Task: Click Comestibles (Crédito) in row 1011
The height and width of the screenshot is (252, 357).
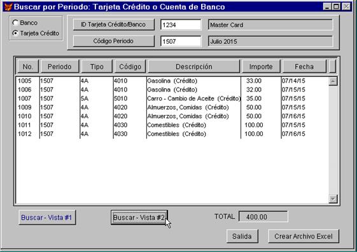Action: coord(176,125)
